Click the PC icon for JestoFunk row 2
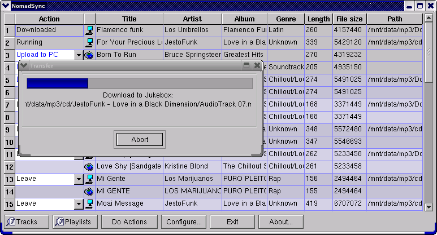Viewport: 437px width, 235px height. pyautogui.click(x=89, y=42)
